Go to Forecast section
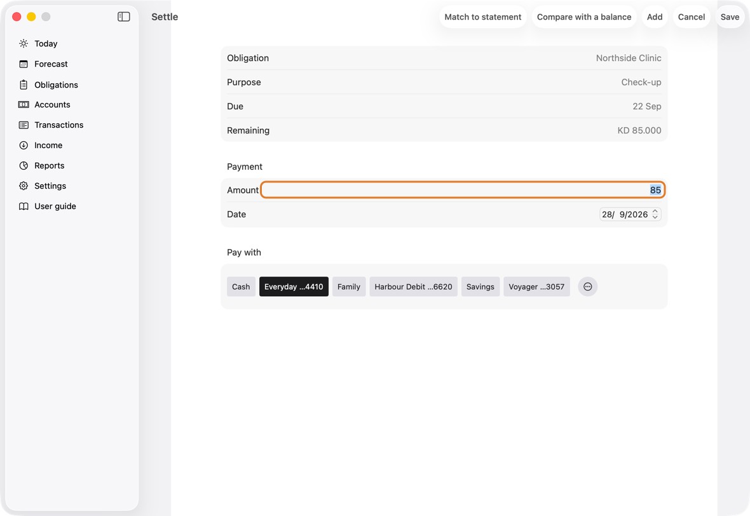This screenshot has width=750, height=516. click(51, 64)
